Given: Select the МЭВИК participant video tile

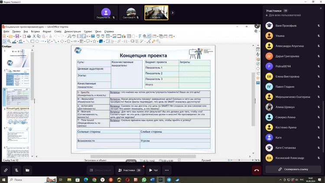Looking at the screenshot, I should pos(156,13).
